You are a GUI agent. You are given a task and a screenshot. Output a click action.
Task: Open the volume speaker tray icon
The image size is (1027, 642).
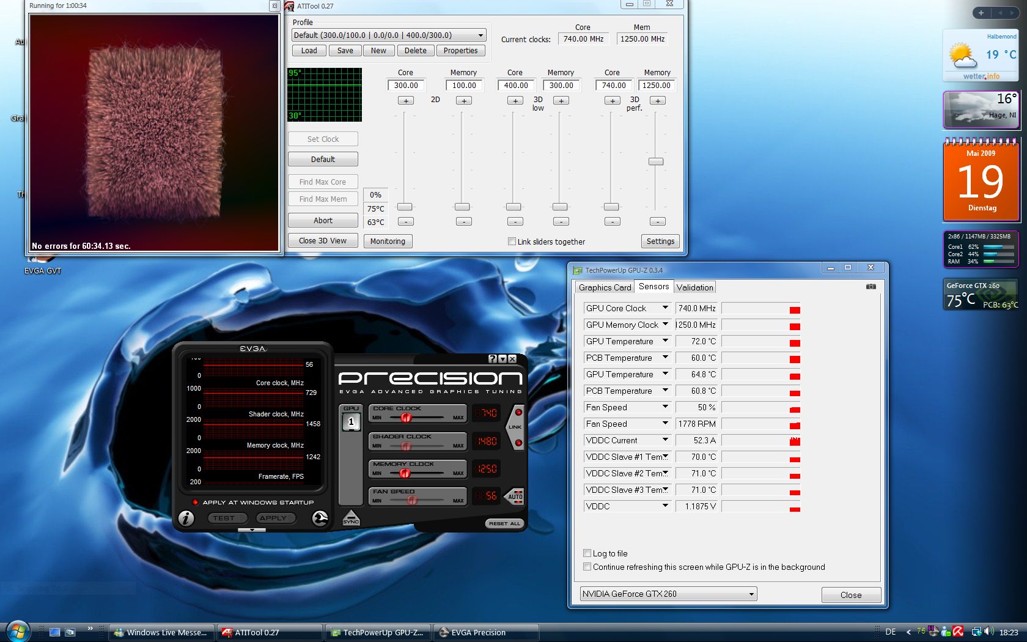(x=988, y=632)
